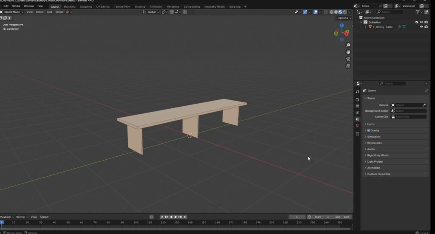The image size is (435, 234).
Task: Click the outliner filter funnel icon
Action: pos(418,12)
